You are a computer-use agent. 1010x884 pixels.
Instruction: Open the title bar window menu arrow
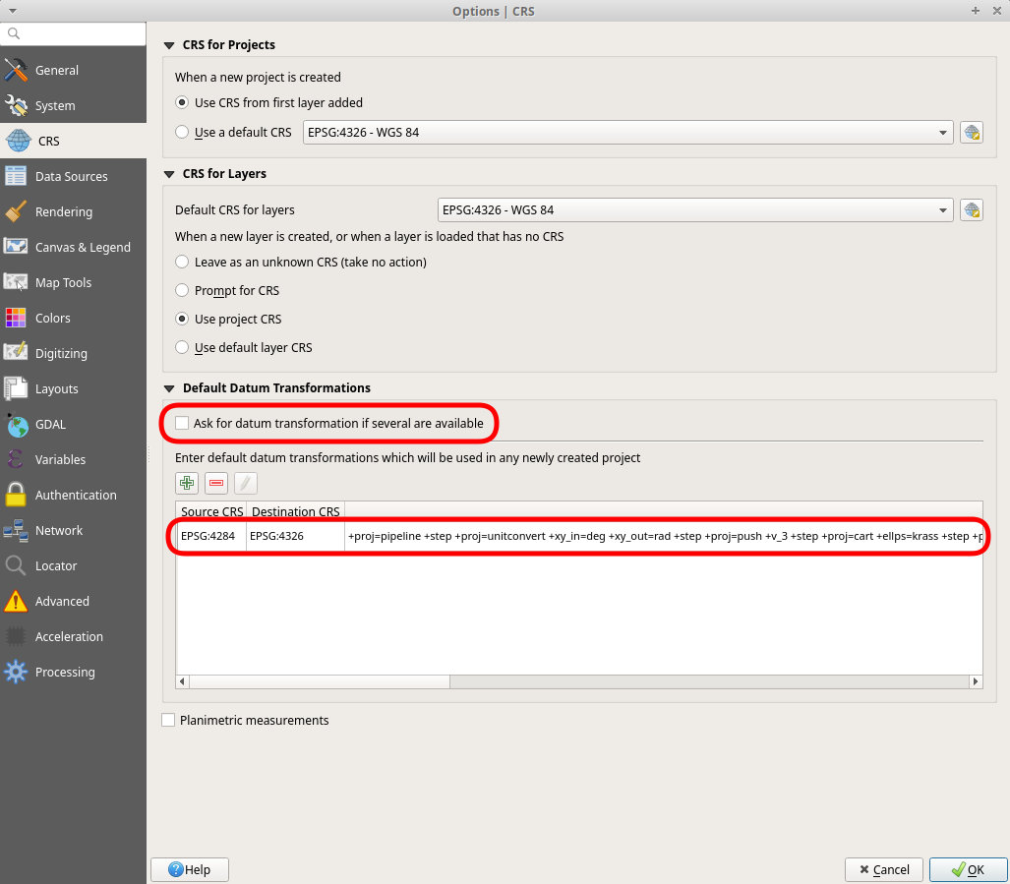point(13,11)
